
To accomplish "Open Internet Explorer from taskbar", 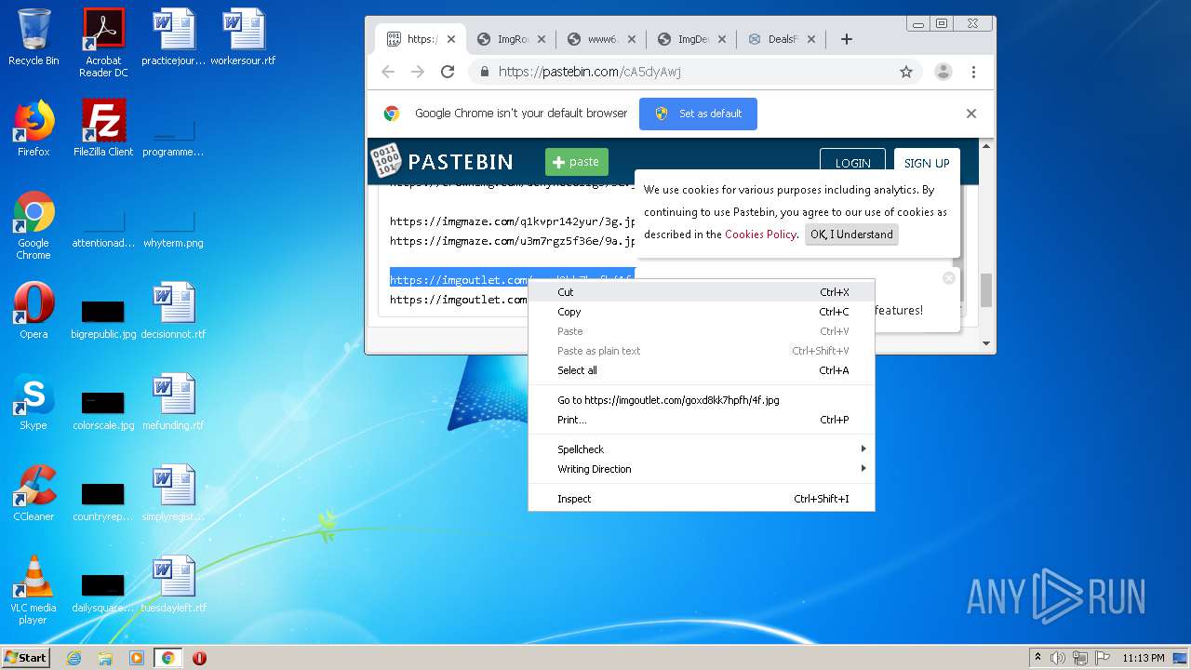I will pos(74,658).
